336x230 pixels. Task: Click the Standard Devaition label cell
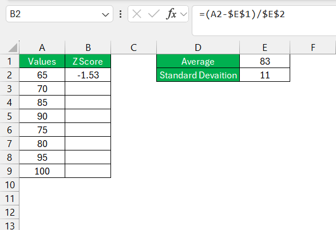pos(198,75)
